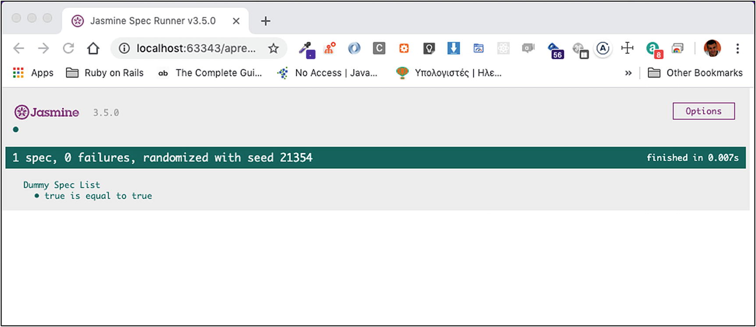Open the lightbulb extension
The width and height of the screenshot is (756, 327).
coord(429,48)
